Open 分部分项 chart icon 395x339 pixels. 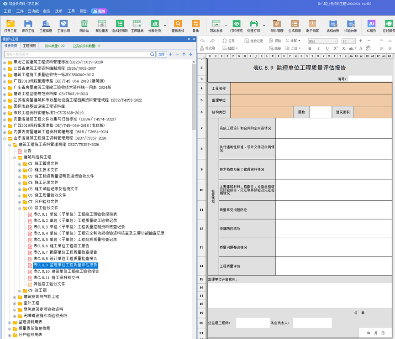pos(154,26)
